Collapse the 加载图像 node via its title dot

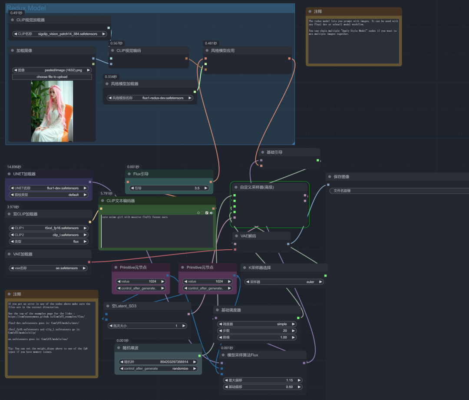pyautogui.click(x=12, y=50)
